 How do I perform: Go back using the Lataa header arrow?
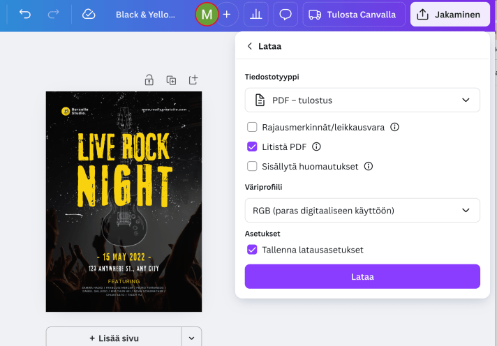(x=250, y=46)
